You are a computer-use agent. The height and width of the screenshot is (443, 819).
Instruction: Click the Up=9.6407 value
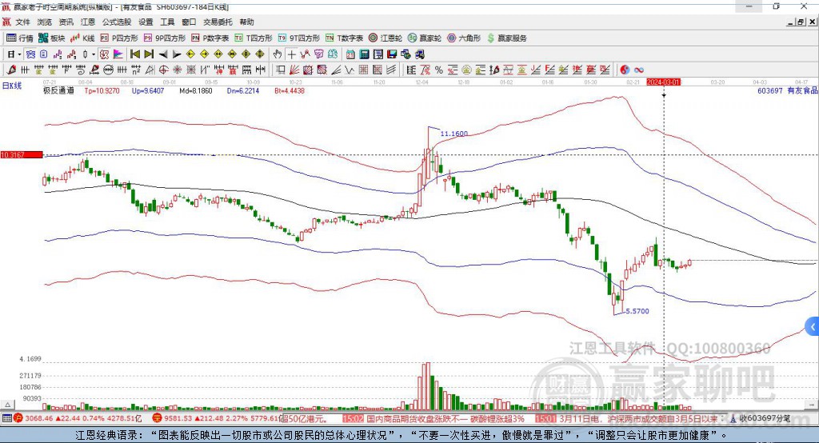point(148,91)
